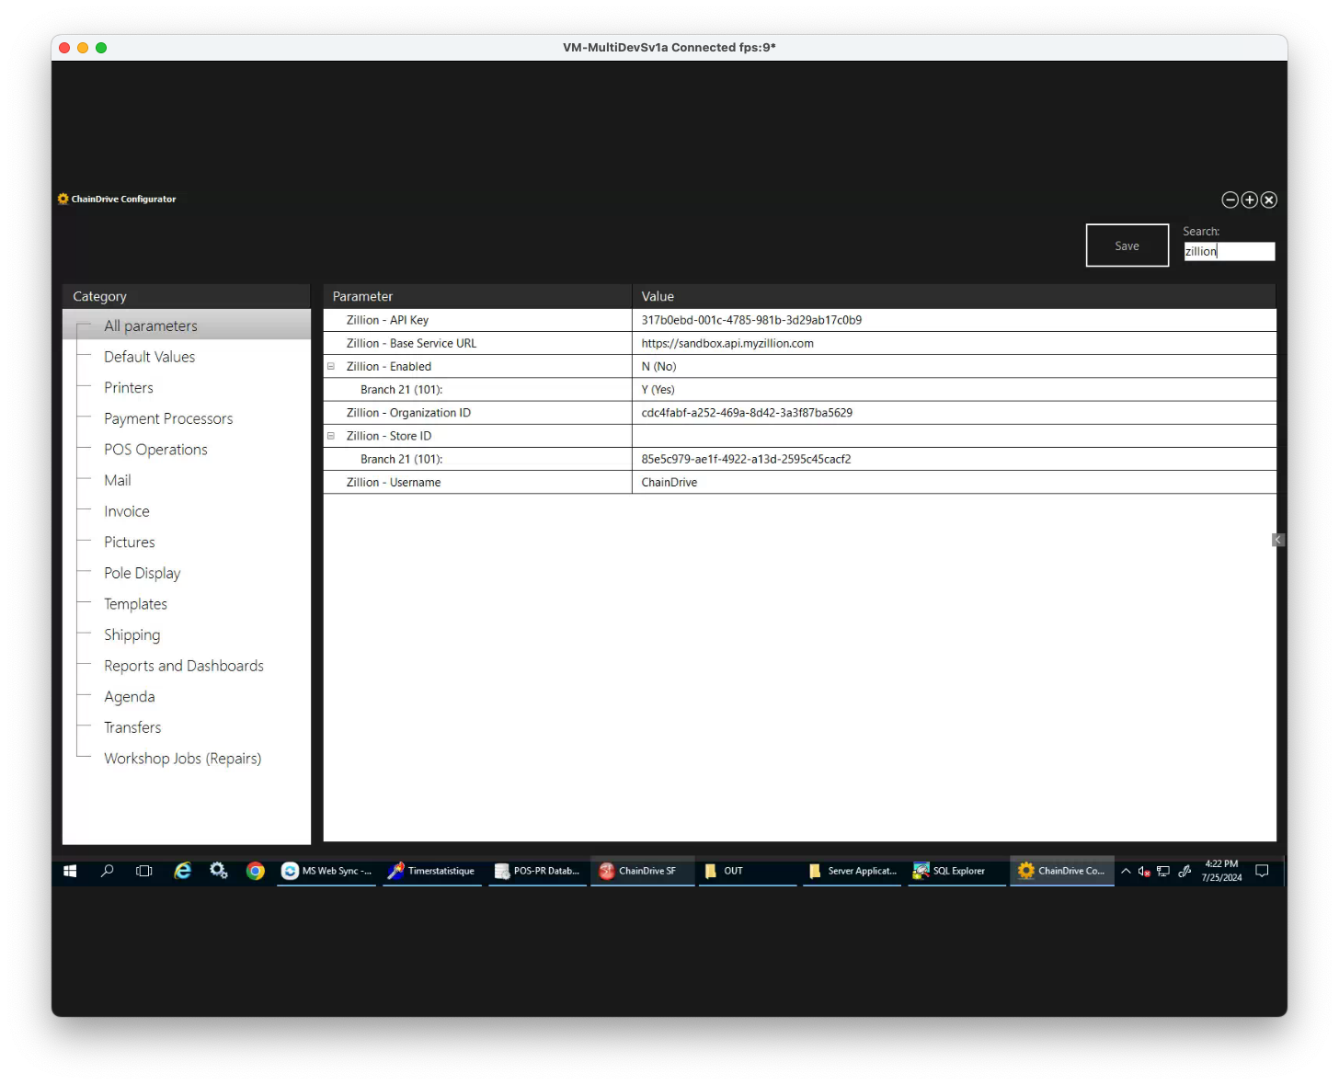
Task: Select Zillion - Organization ID parameter
Action: (477, 413)
